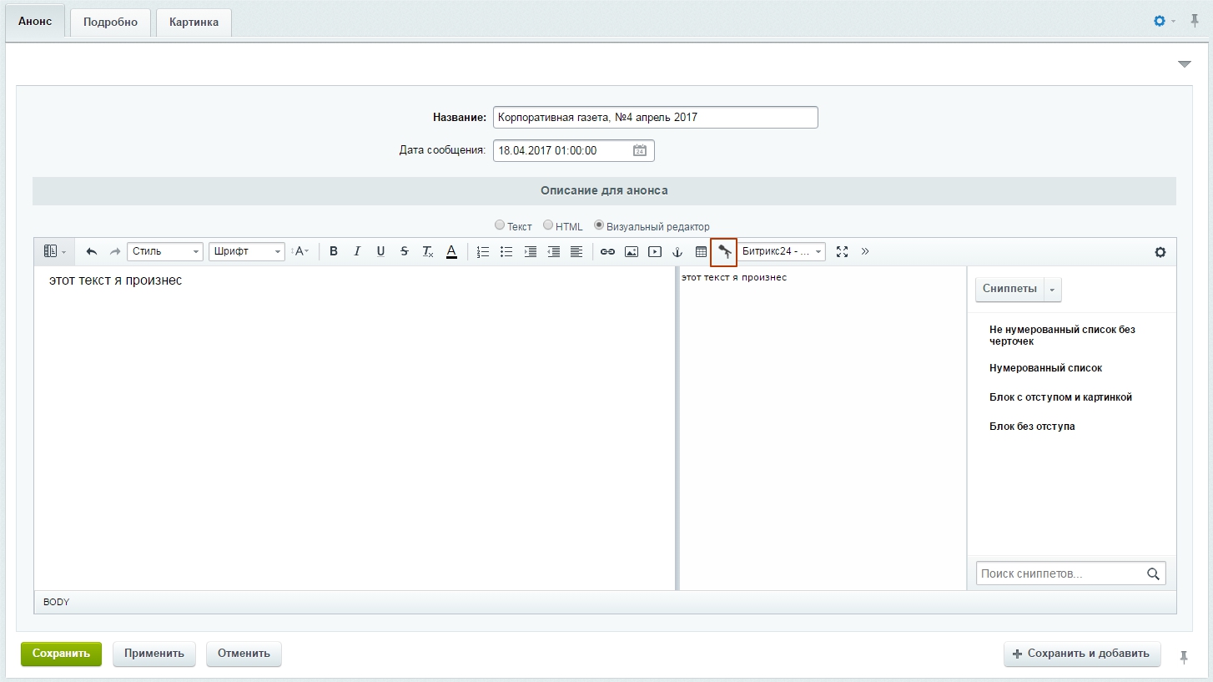Image resolution: width=1213 pixels, height=682 pixels.
Task: Click the Bold formatting icon
Action: [334, 251]
